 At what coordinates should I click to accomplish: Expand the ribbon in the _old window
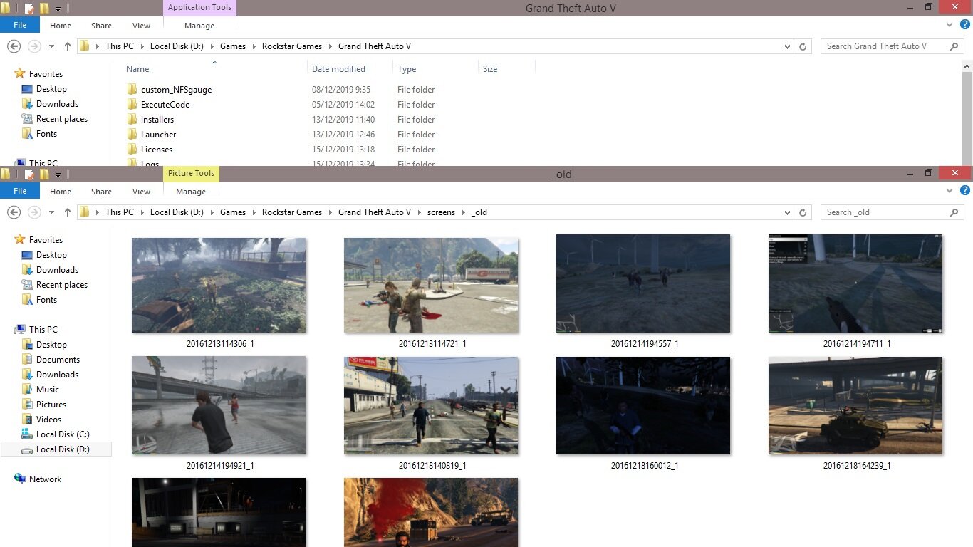coord(949,191)
